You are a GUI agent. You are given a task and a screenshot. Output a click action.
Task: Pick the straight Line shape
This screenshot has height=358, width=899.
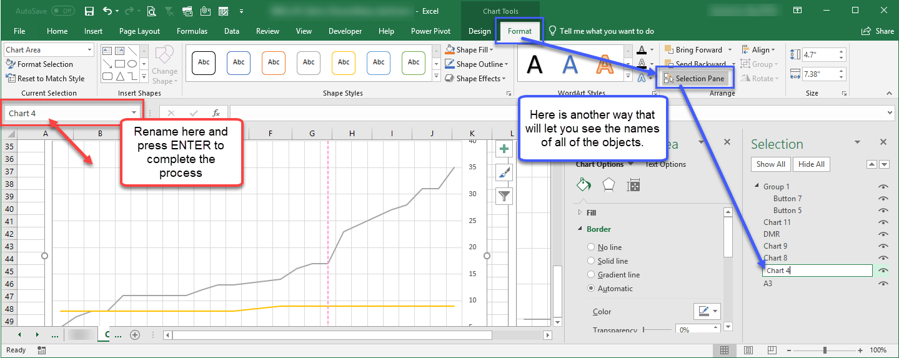click(x=132, y=51)
